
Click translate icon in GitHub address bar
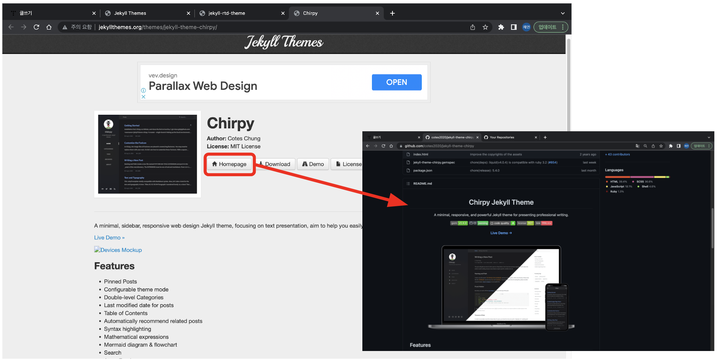(637, 146)
